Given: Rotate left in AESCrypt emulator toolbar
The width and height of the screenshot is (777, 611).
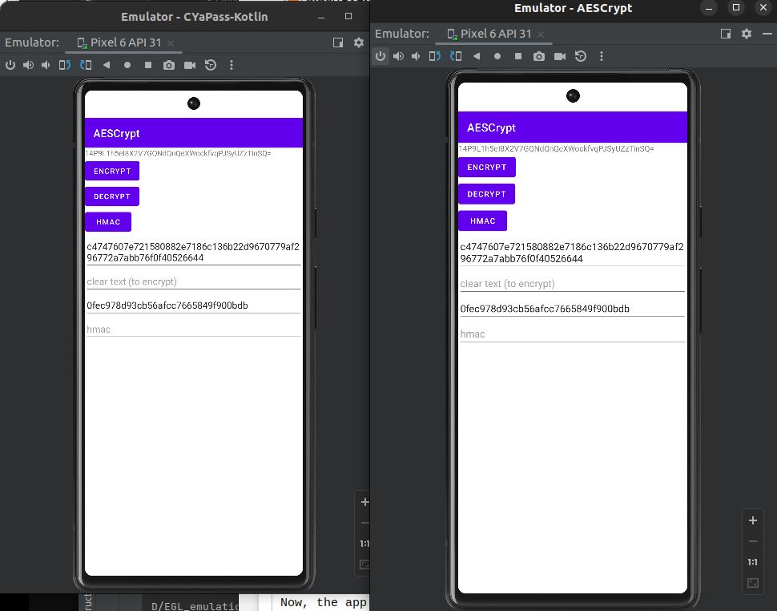Looking at the screenshot, I should (x=435, y=56).
